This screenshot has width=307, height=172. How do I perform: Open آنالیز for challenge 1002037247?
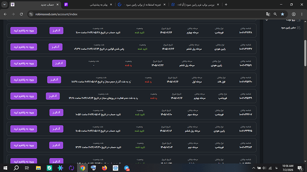click(56, 47)
